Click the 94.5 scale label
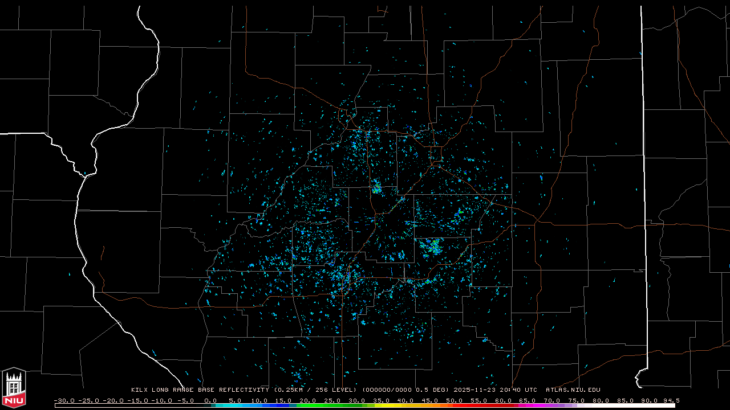730x410 pixels. coord(671,401)
